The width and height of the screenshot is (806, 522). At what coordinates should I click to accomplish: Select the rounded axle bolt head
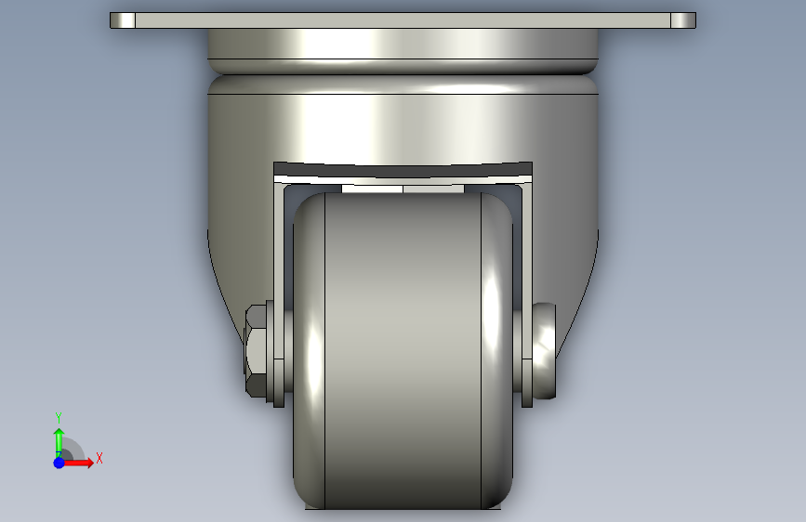tap(545, 351)
